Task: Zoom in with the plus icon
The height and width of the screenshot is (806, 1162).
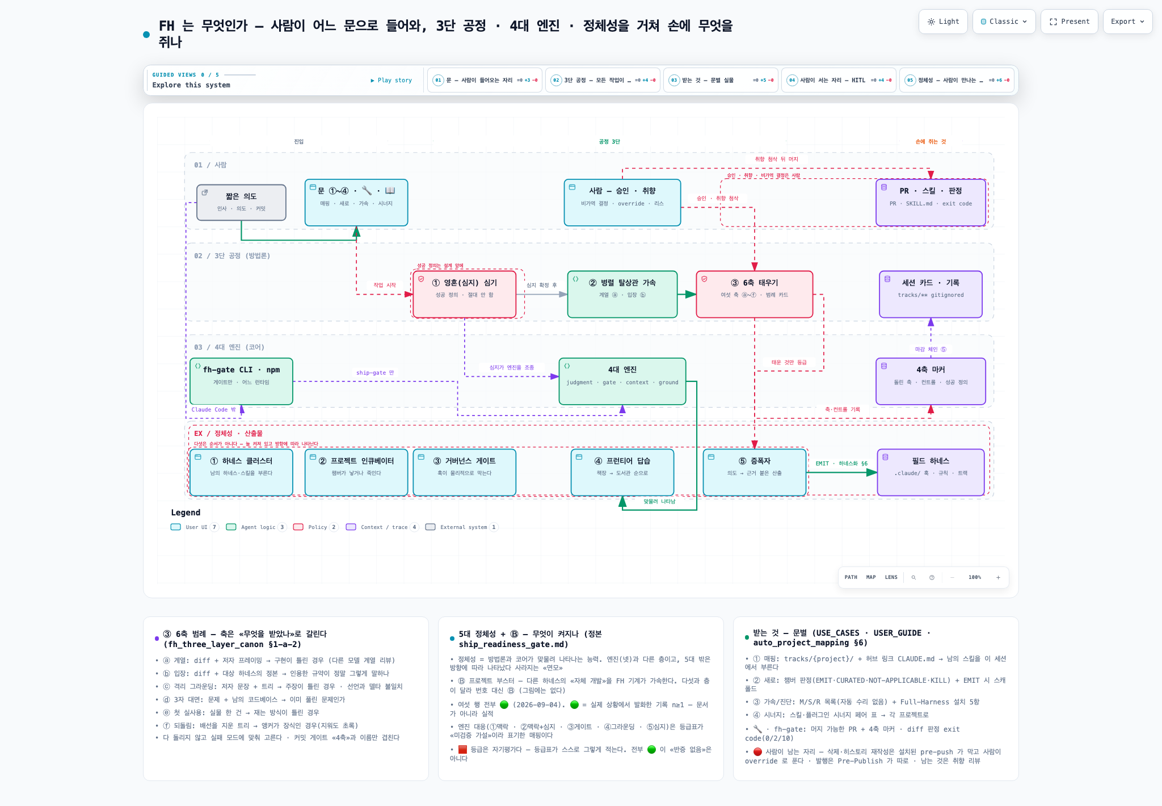Action: click(998, 577)
